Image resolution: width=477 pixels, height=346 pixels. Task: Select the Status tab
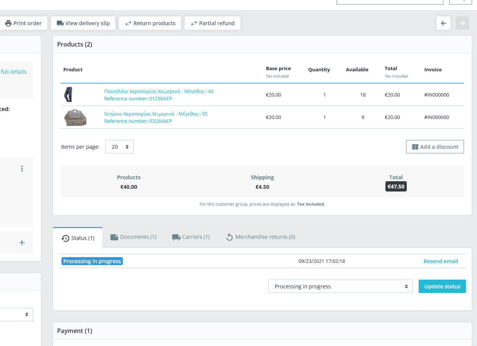coord(78,238)
